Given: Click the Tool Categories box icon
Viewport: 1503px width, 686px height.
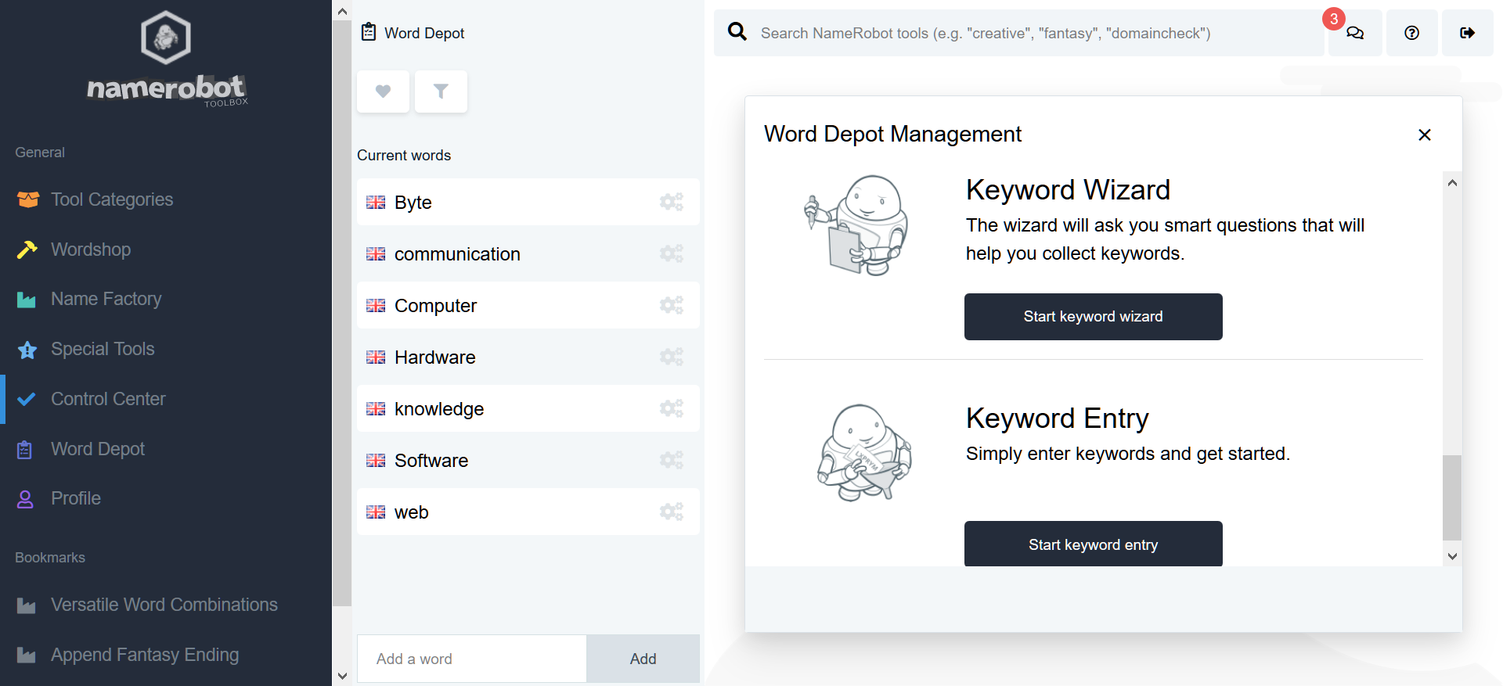Looking at the screenshot, I should (27, 199).
